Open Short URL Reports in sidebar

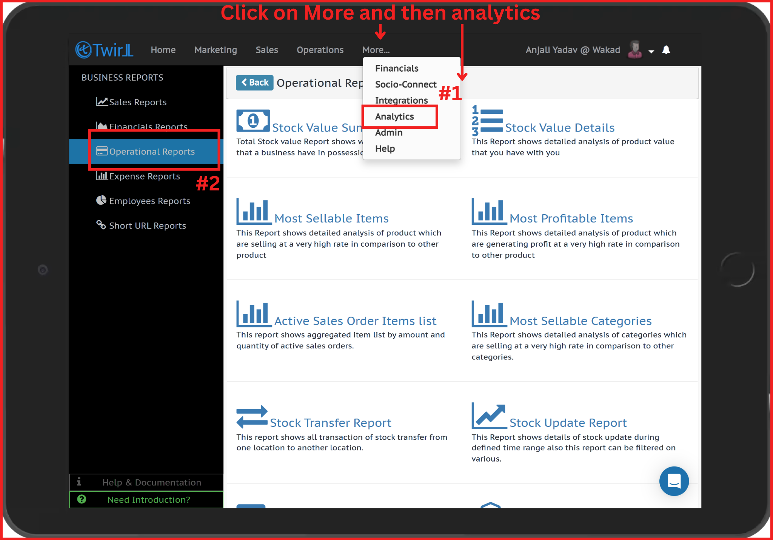click(x=147, y=226)
